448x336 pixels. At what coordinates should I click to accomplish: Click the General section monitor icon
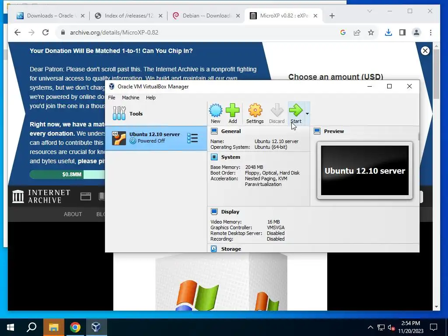pos(214,131)
